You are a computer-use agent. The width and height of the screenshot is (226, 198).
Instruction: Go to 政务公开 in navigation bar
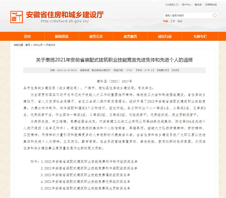pos(96,36)
